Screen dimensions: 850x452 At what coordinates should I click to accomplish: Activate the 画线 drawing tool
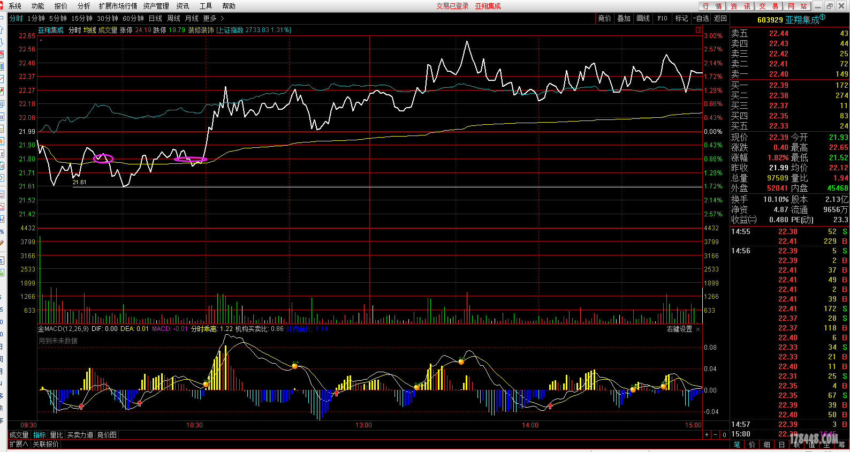[643, 18]
